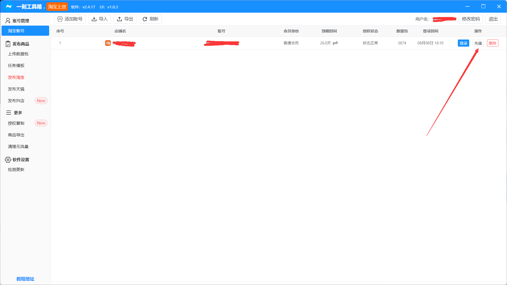This screenshot has width=507, height=285.
Task: Click the 淘宝上货 orange badge in title bar
Action: click(57, 7)
